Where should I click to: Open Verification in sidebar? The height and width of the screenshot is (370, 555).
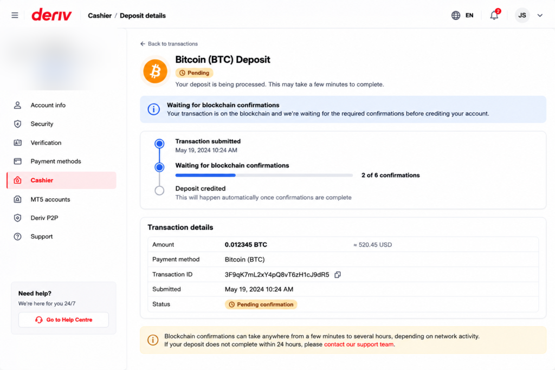click(x=61, y=142)
